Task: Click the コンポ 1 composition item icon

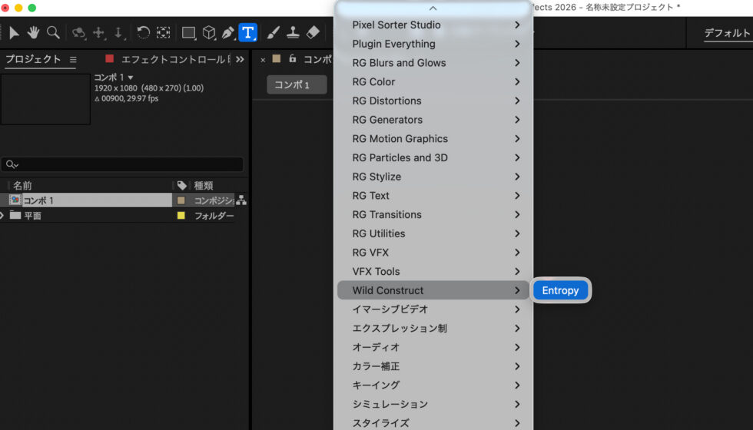Action: click(x=15, y=200)
